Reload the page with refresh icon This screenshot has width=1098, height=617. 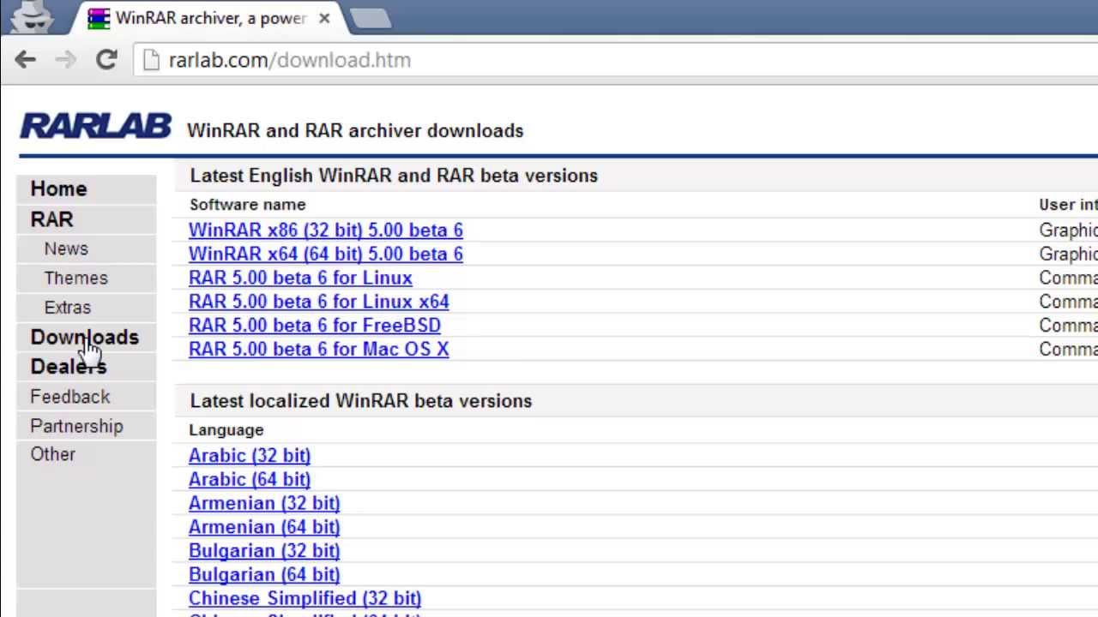click(106, 60)
